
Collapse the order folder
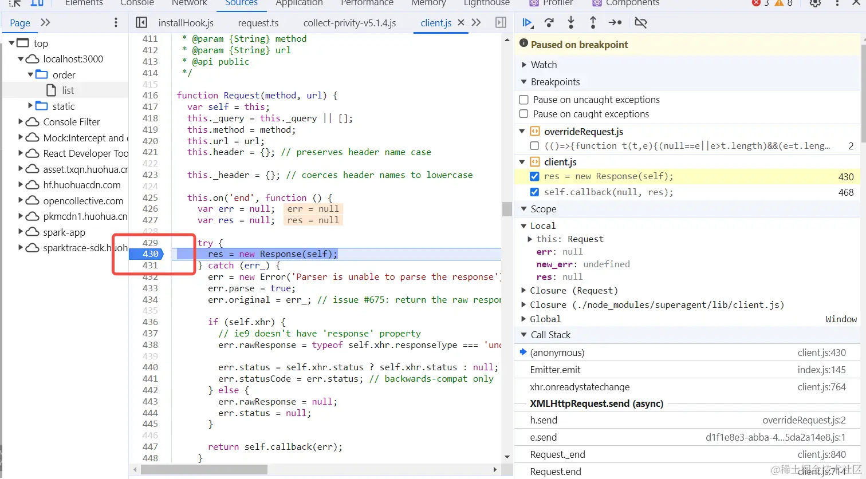click(30, 75)
